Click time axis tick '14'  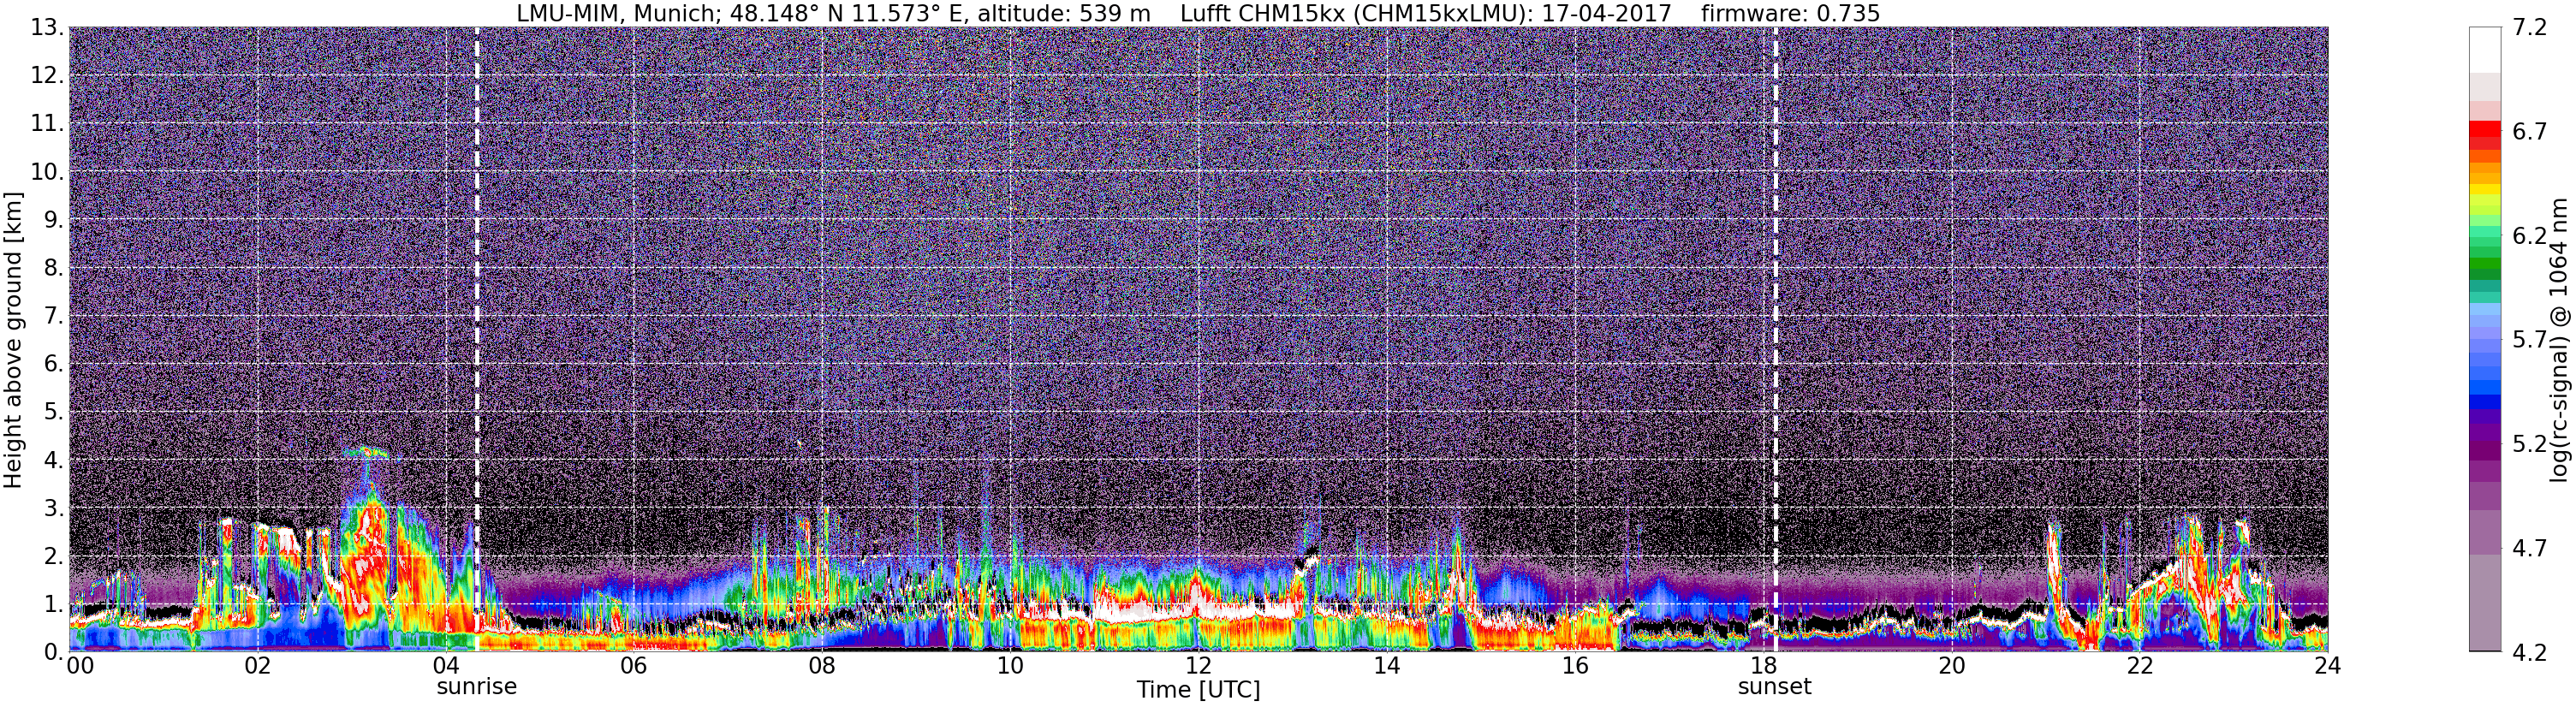pyautogui.click(x=1387, y=666)
